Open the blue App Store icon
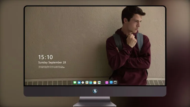This screenshot has height=107, width=190. tap(111, 82)
